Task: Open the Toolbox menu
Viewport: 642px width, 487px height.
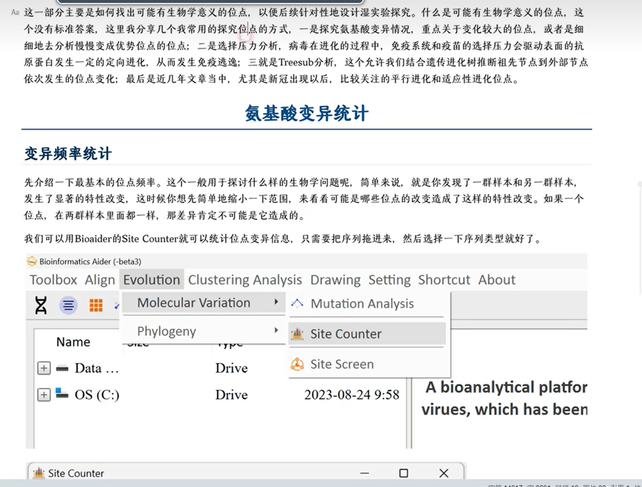Action: click(53, 280)
